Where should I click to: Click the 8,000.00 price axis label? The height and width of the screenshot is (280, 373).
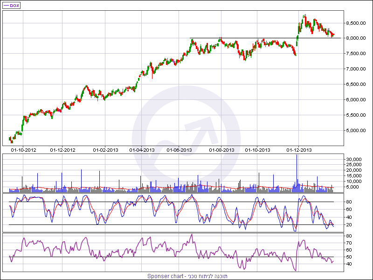(356, 38)
